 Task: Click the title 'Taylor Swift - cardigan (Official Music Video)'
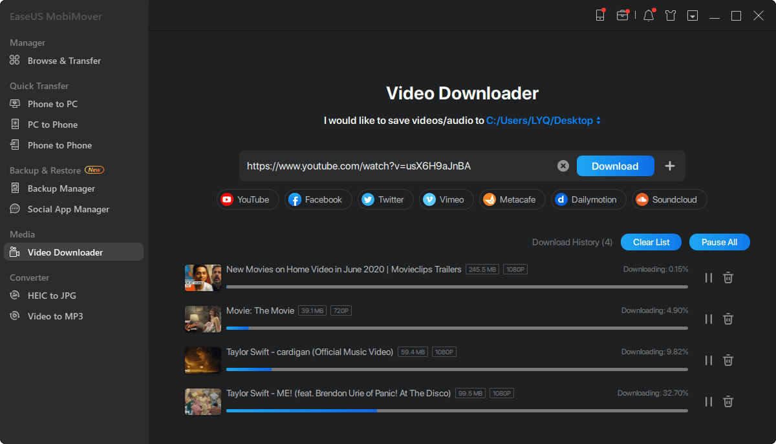point(310,352)
